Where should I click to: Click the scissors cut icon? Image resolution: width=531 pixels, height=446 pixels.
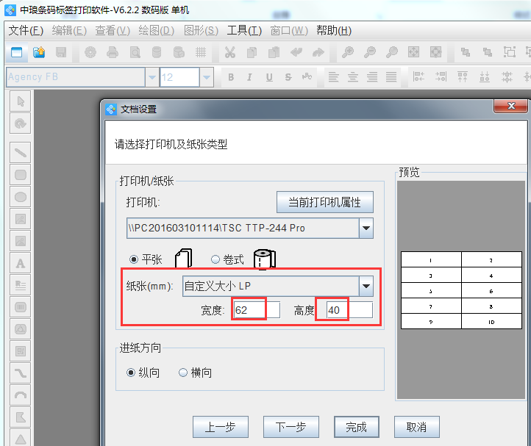pyautogui.click(x=229, y=52)
